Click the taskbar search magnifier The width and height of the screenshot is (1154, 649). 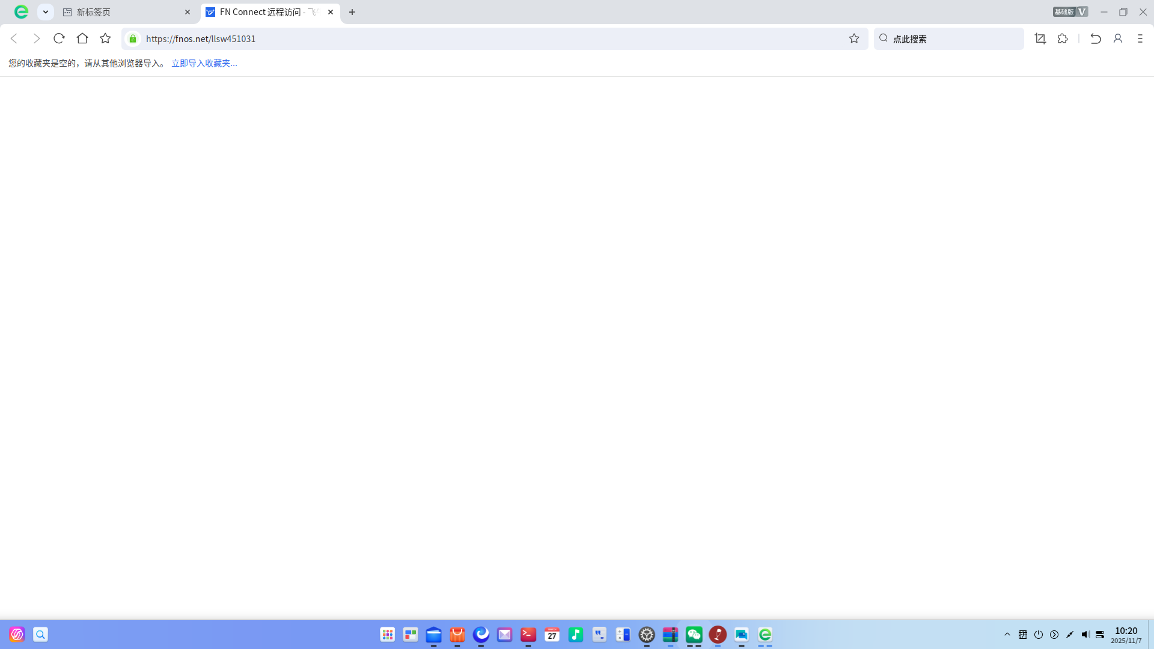click(x=40, y=635)
